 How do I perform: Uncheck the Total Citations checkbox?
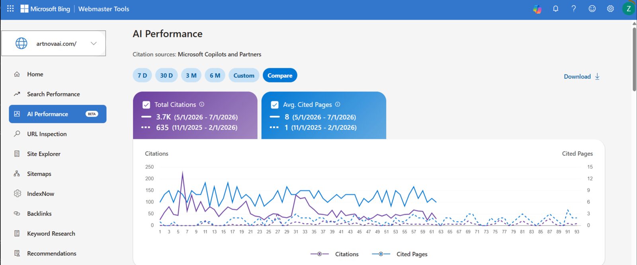click(x=146, y=105)
